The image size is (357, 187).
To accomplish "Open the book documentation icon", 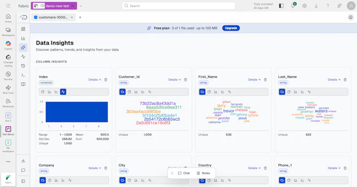I will click(23, 84).
